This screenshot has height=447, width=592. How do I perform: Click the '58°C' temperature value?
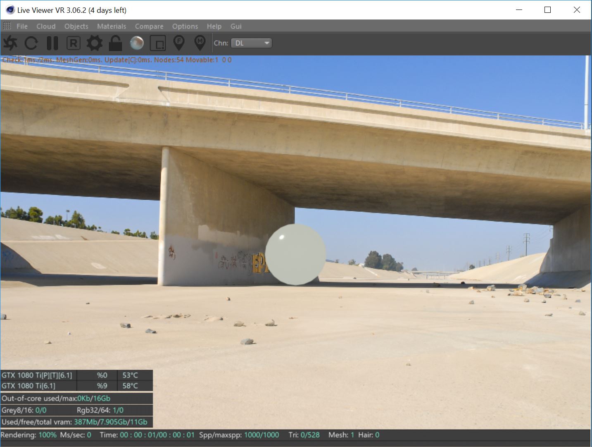130,386
